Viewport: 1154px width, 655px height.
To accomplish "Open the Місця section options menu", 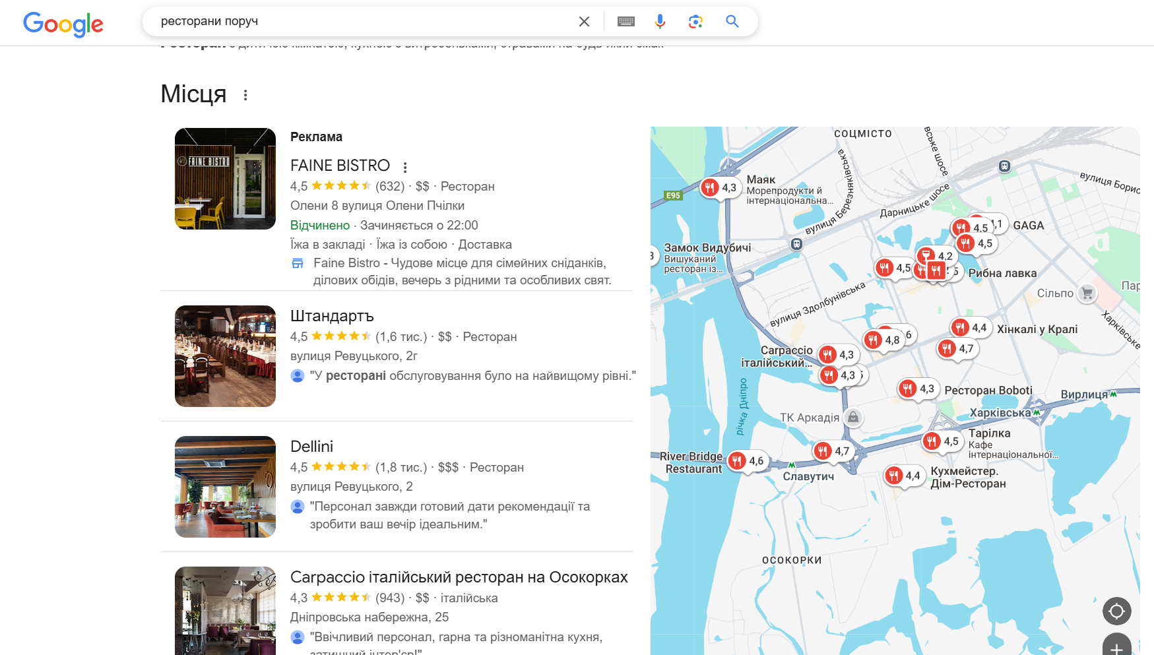I will tap(245, 95).
